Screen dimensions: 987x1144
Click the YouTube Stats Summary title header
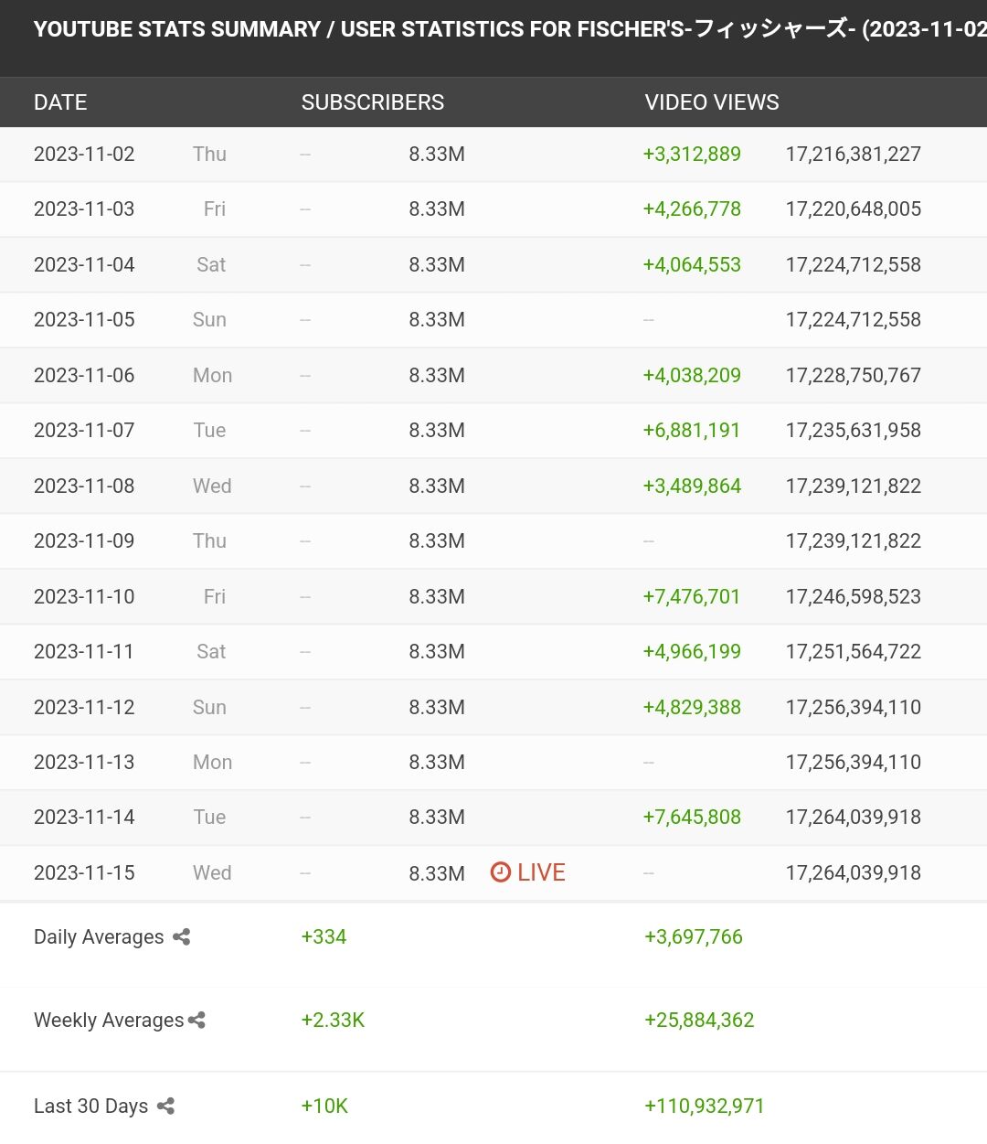(510, 29)
